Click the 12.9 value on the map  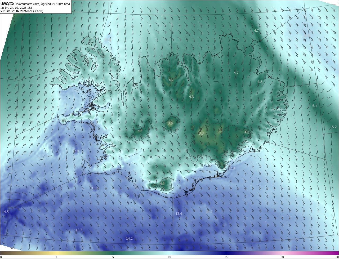(x=76, y=151)
